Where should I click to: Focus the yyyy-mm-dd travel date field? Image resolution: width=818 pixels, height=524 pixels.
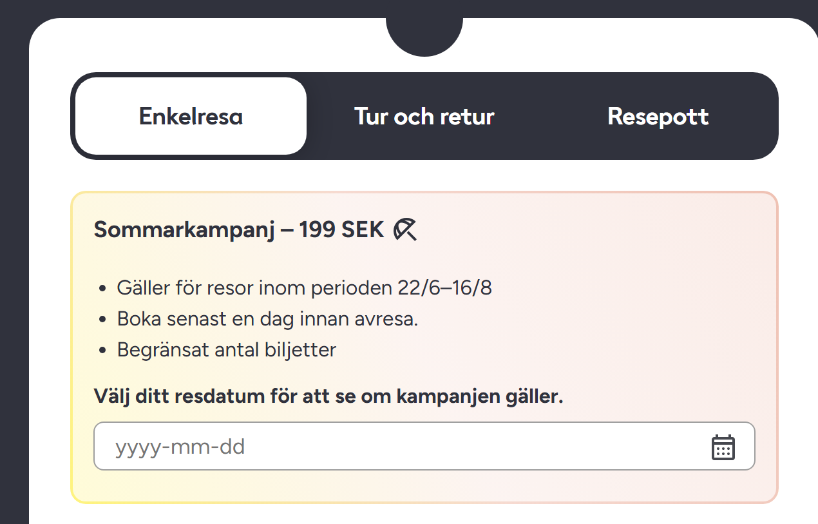[424, 446]
